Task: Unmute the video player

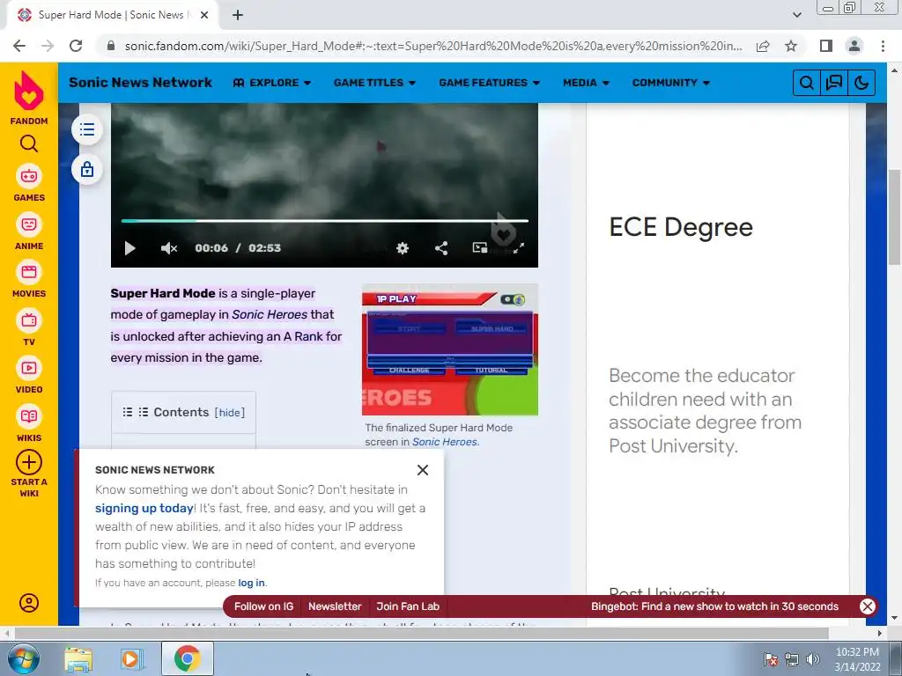Action: tap(168, 248)
